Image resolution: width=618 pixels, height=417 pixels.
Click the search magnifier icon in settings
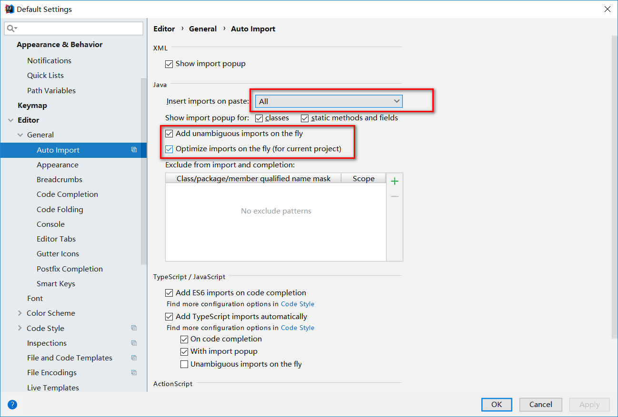click(x=11, y=29)
